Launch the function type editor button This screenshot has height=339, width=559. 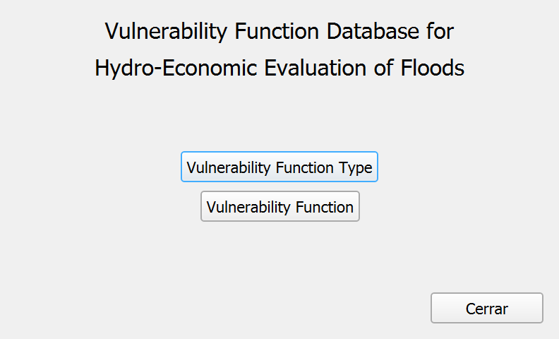tap(279, 167)
